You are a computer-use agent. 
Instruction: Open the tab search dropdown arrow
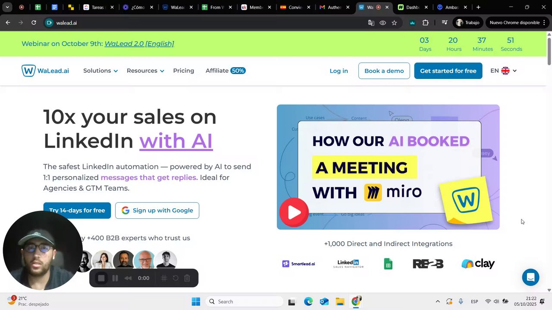pos(7,7)
